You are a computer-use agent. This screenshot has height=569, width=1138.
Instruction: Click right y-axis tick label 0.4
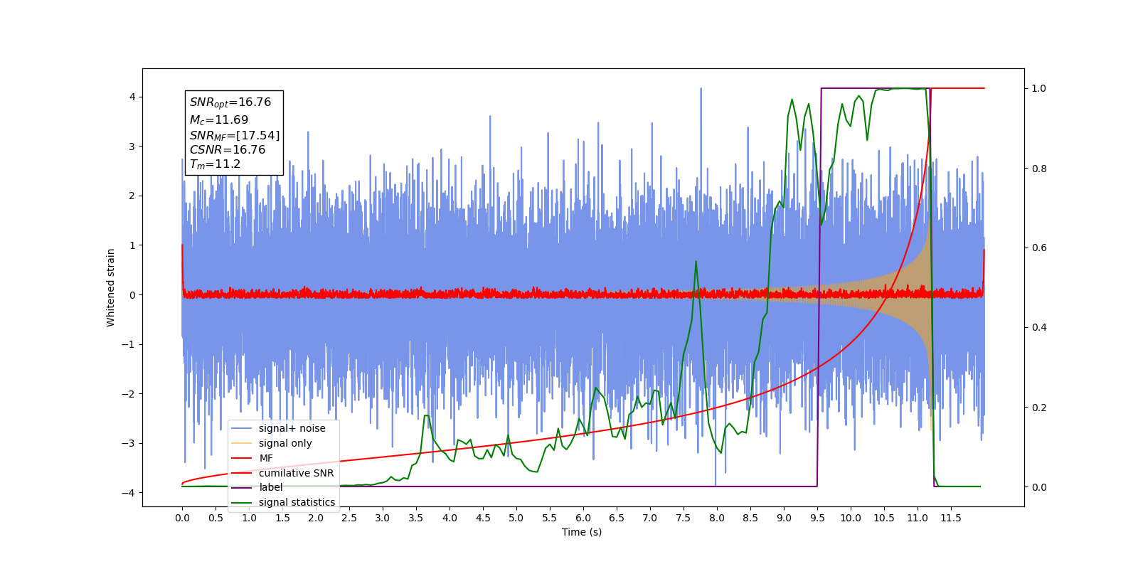coord(1039,328)
